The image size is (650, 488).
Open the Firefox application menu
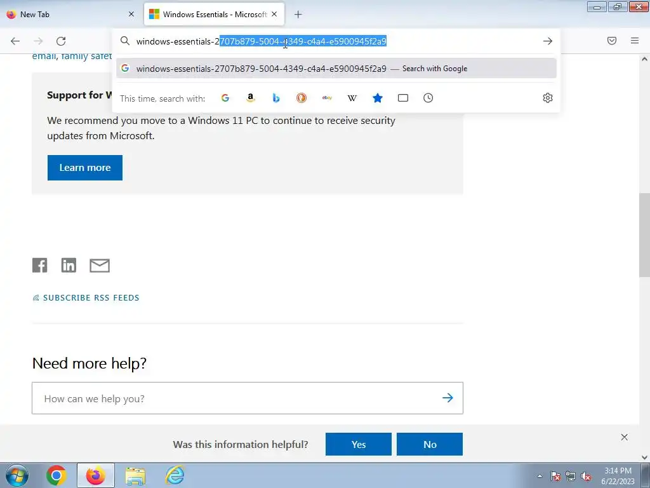point(635,41)
